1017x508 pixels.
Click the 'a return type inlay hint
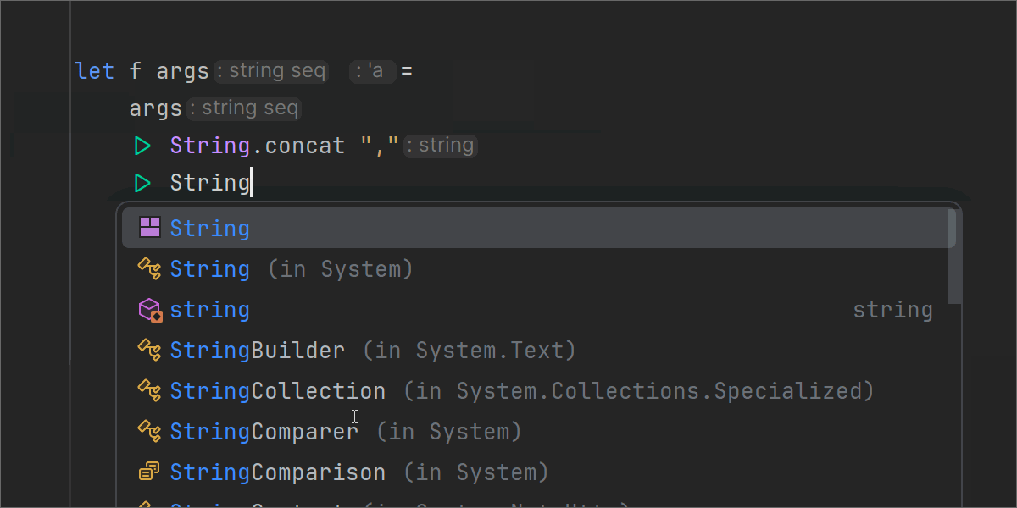point(373,71)
